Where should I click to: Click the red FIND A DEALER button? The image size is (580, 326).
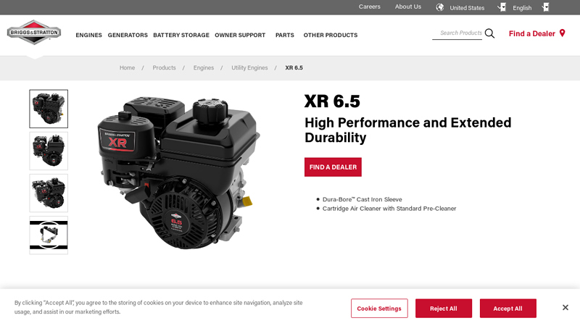pyautogui.click(x=333, y=167)
